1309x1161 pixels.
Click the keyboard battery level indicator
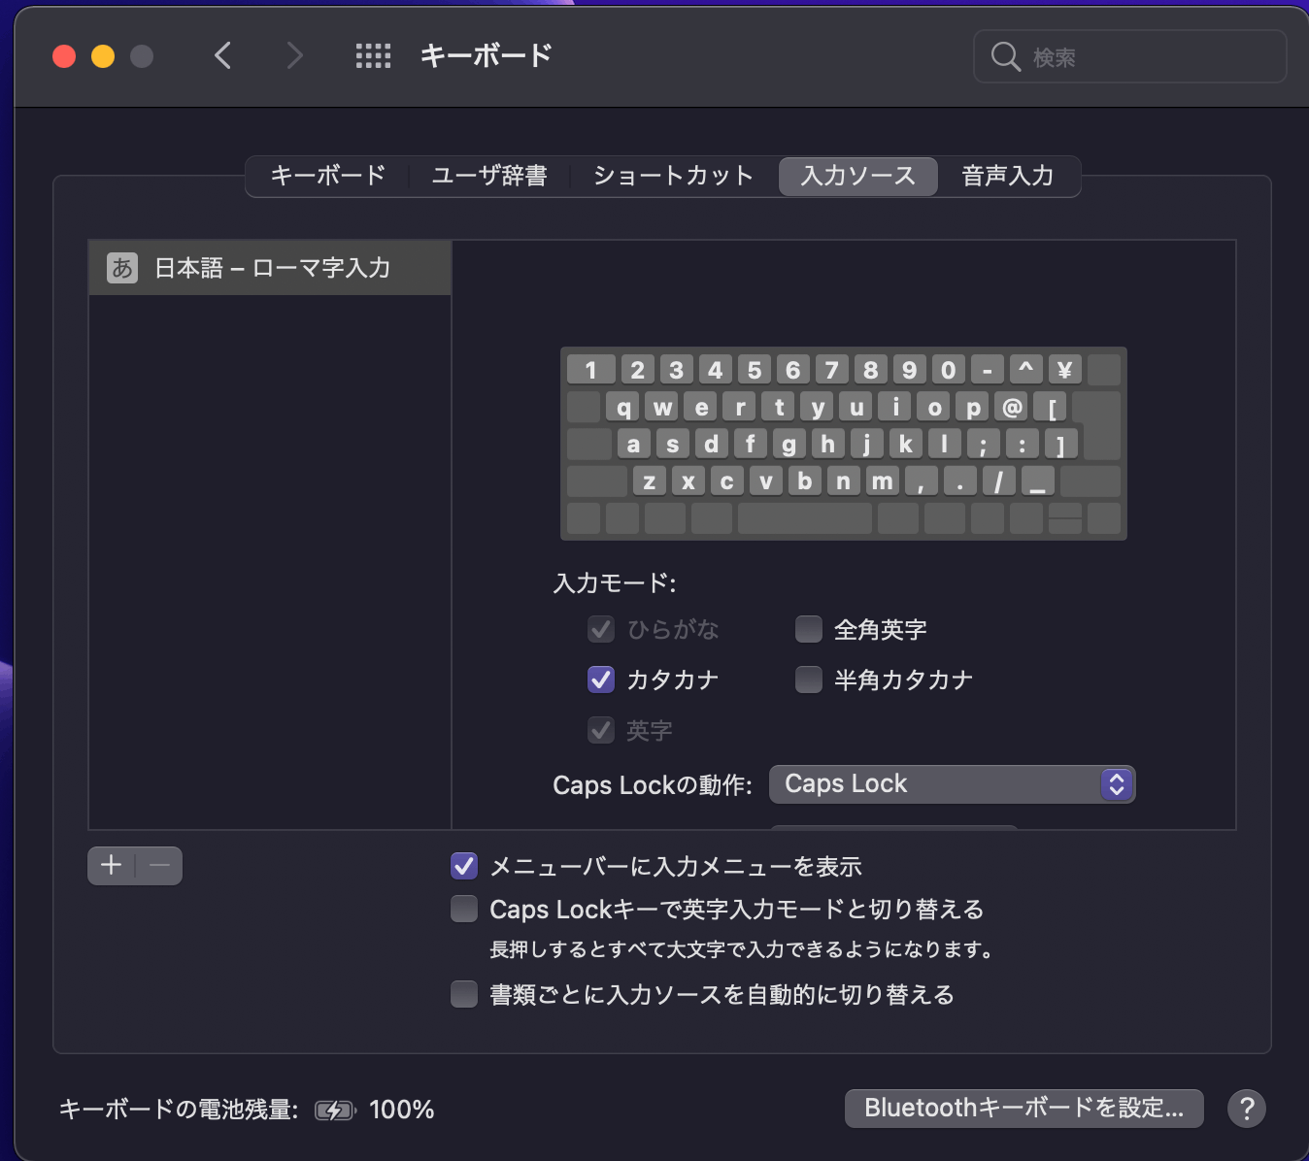point(335,1109)
